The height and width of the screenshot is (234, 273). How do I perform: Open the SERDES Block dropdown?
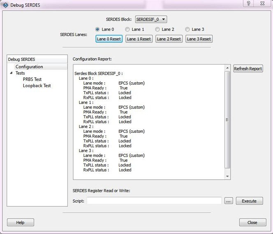(151, 19)
